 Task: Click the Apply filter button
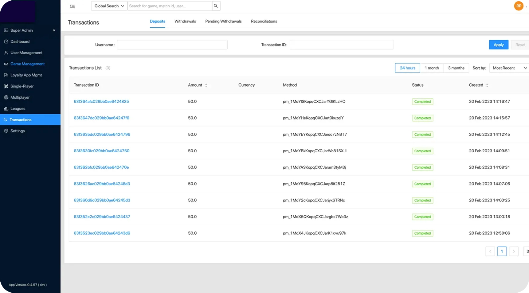[498, 45]
